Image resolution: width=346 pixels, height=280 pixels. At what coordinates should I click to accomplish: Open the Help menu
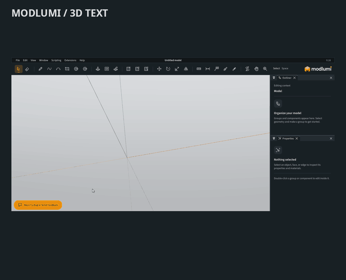click(x=82, y=60)
